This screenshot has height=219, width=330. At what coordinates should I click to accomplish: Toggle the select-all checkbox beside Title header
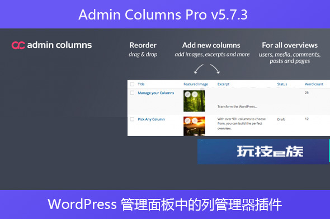132,84
